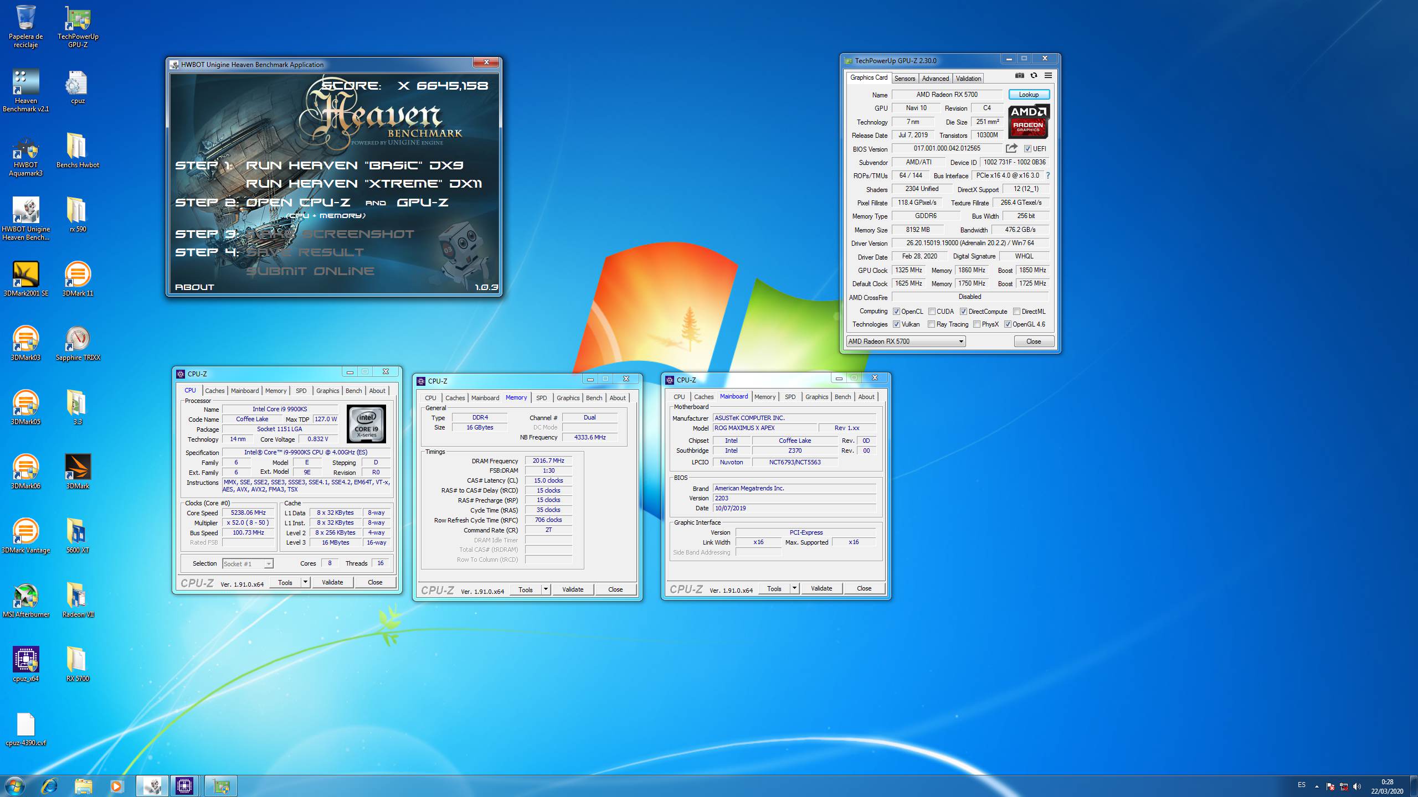Open the Socket #1 selection dropdown
The width and height of the screenshot is (1418, 797).
coord(248,563)
